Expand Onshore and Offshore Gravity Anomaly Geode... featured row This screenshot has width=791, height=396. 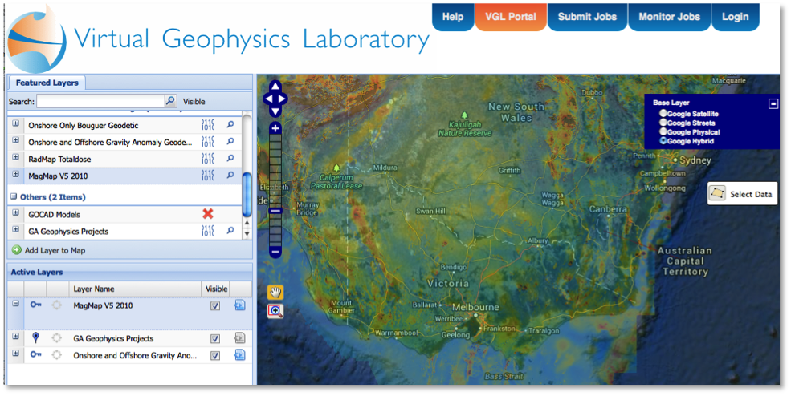[15, 140]
